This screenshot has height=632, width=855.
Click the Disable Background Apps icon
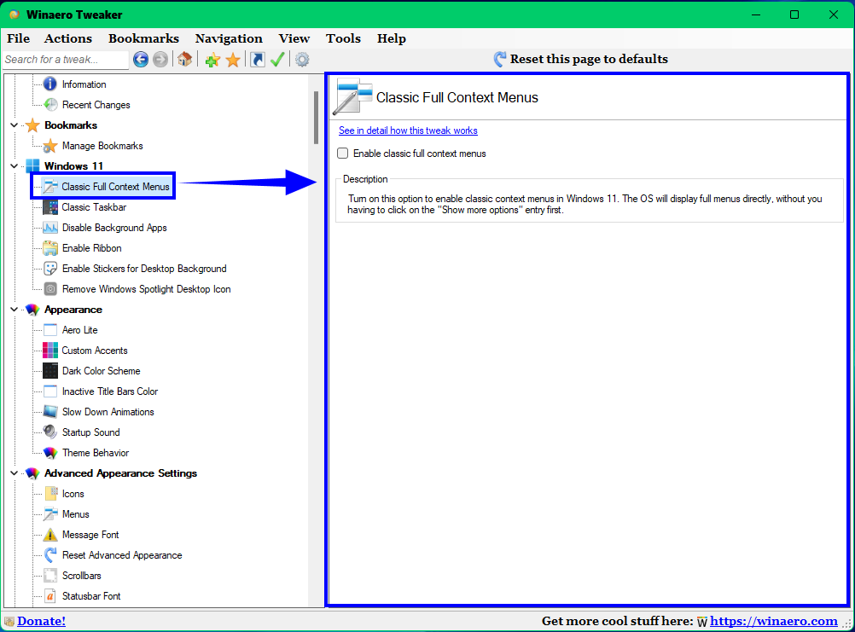click(x=50, y=228)
